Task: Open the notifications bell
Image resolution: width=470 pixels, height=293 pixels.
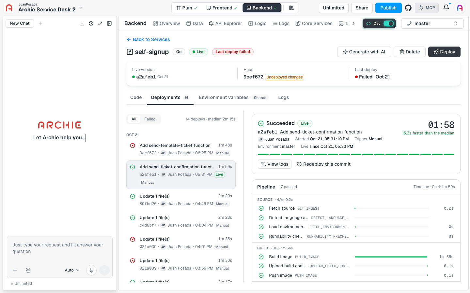Action: tap(446, 7)
